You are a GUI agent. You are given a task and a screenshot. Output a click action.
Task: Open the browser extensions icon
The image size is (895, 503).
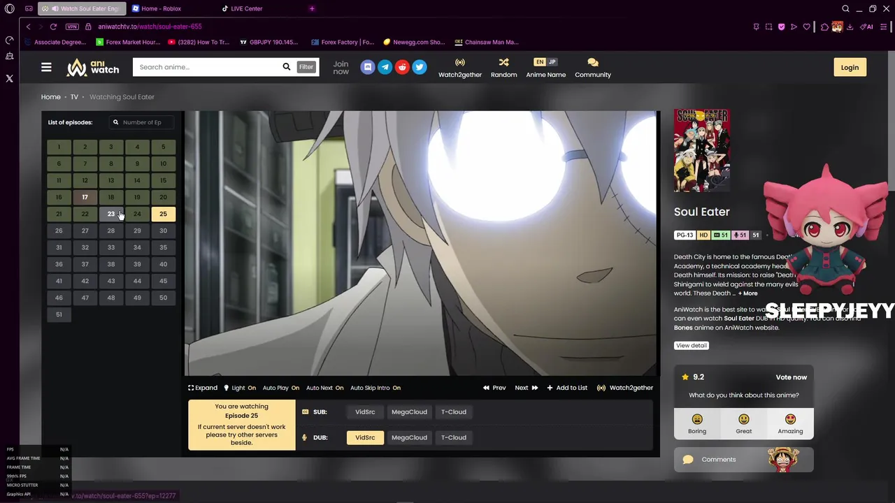tap(824, 27)
